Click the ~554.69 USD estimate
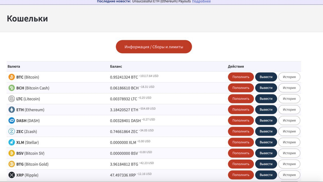The image size is (323, 182). pos(148,108)
